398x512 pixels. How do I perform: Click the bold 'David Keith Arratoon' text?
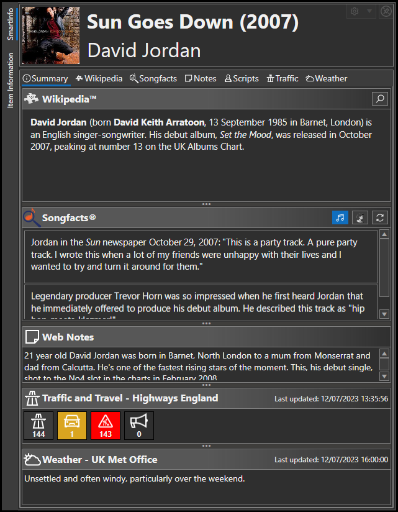159,122
